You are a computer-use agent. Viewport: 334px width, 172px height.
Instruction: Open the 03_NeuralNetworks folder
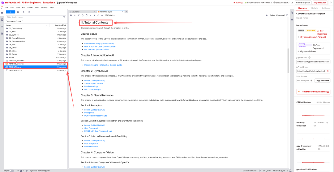click(x=36, y=38)
